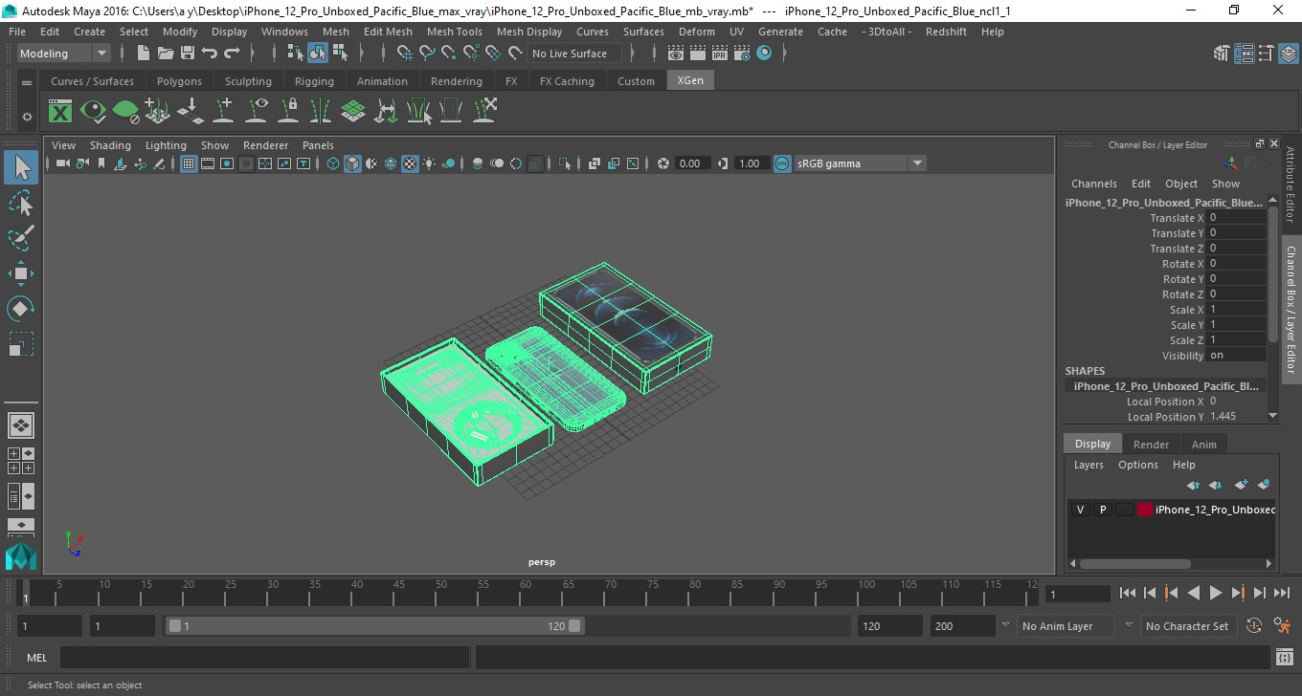The height and width of the screenshot is (696, 1302).
Task: Open the XGen window shelf icon
Action: coord(60,112)
